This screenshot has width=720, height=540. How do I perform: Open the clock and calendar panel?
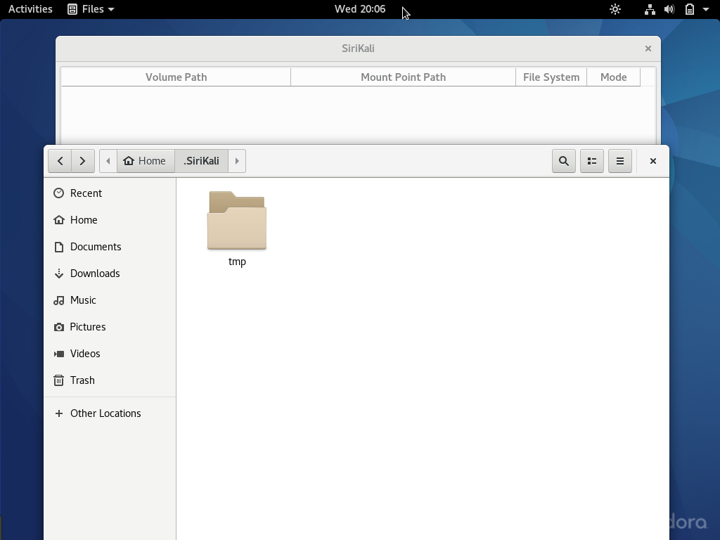coord(360,9)
